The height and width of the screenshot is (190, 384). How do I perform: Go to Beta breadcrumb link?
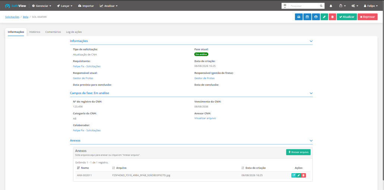tap(26, 17)
